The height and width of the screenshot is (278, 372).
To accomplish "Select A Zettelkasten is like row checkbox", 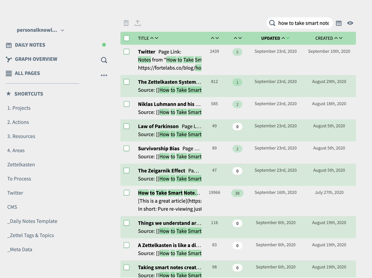I will pyautogui.click(x=126, y=245).
